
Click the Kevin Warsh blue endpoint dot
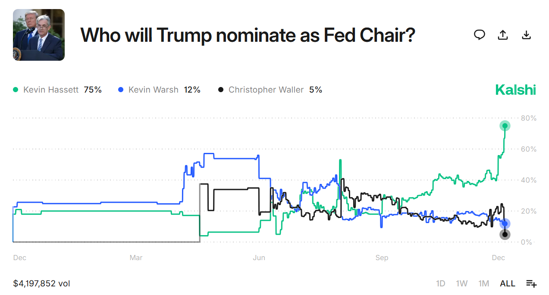coord(505,223)
